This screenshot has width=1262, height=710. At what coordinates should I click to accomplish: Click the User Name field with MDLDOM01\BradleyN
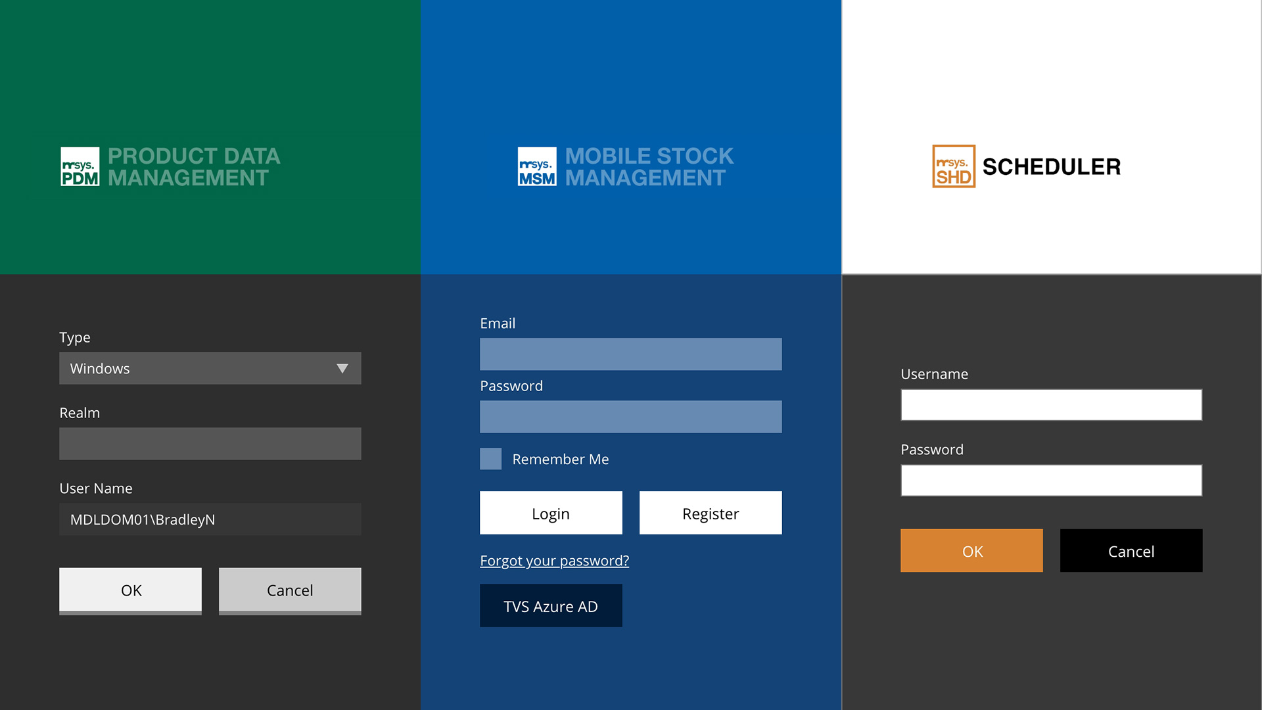[x=210, y=519]
